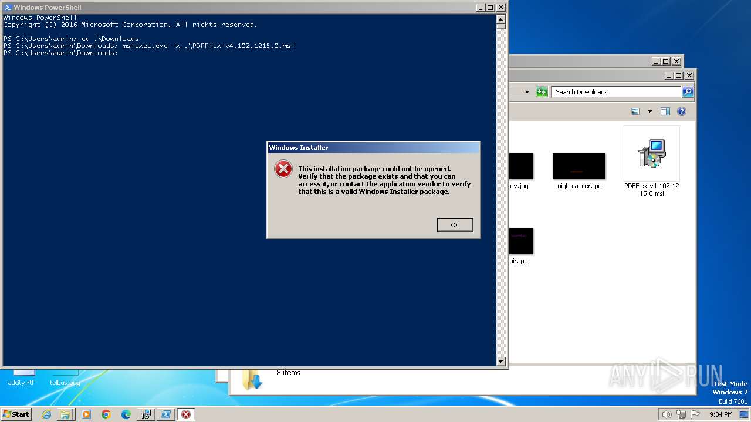Launch Microsoft Edge from the taskbar

tap(126, 414)
